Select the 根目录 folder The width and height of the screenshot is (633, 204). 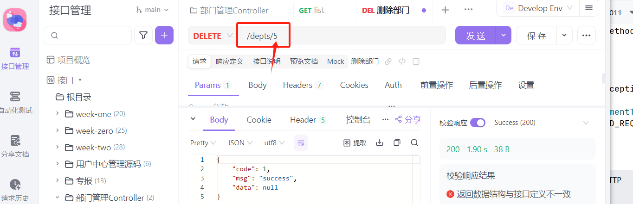click(73, 97)
